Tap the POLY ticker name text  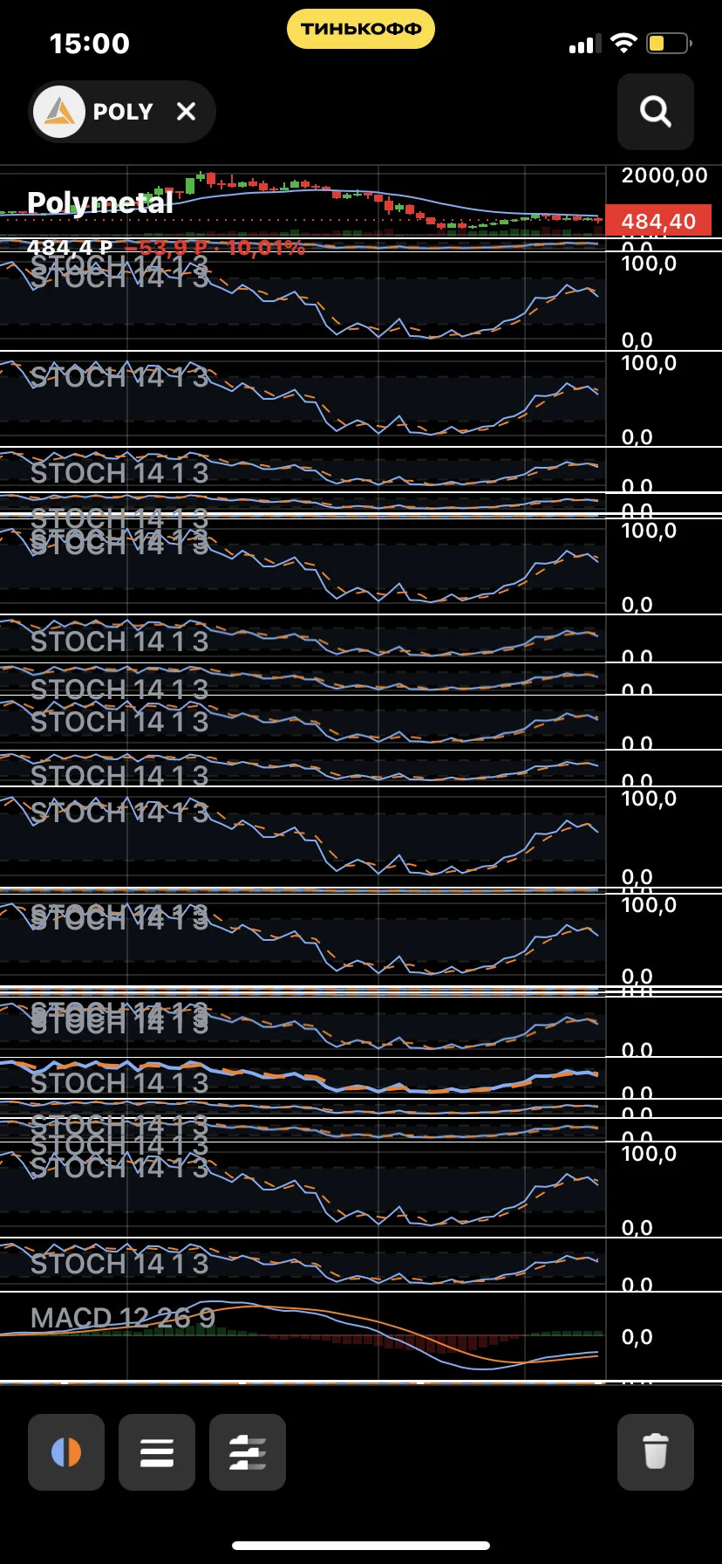click(x=123, y=112)
